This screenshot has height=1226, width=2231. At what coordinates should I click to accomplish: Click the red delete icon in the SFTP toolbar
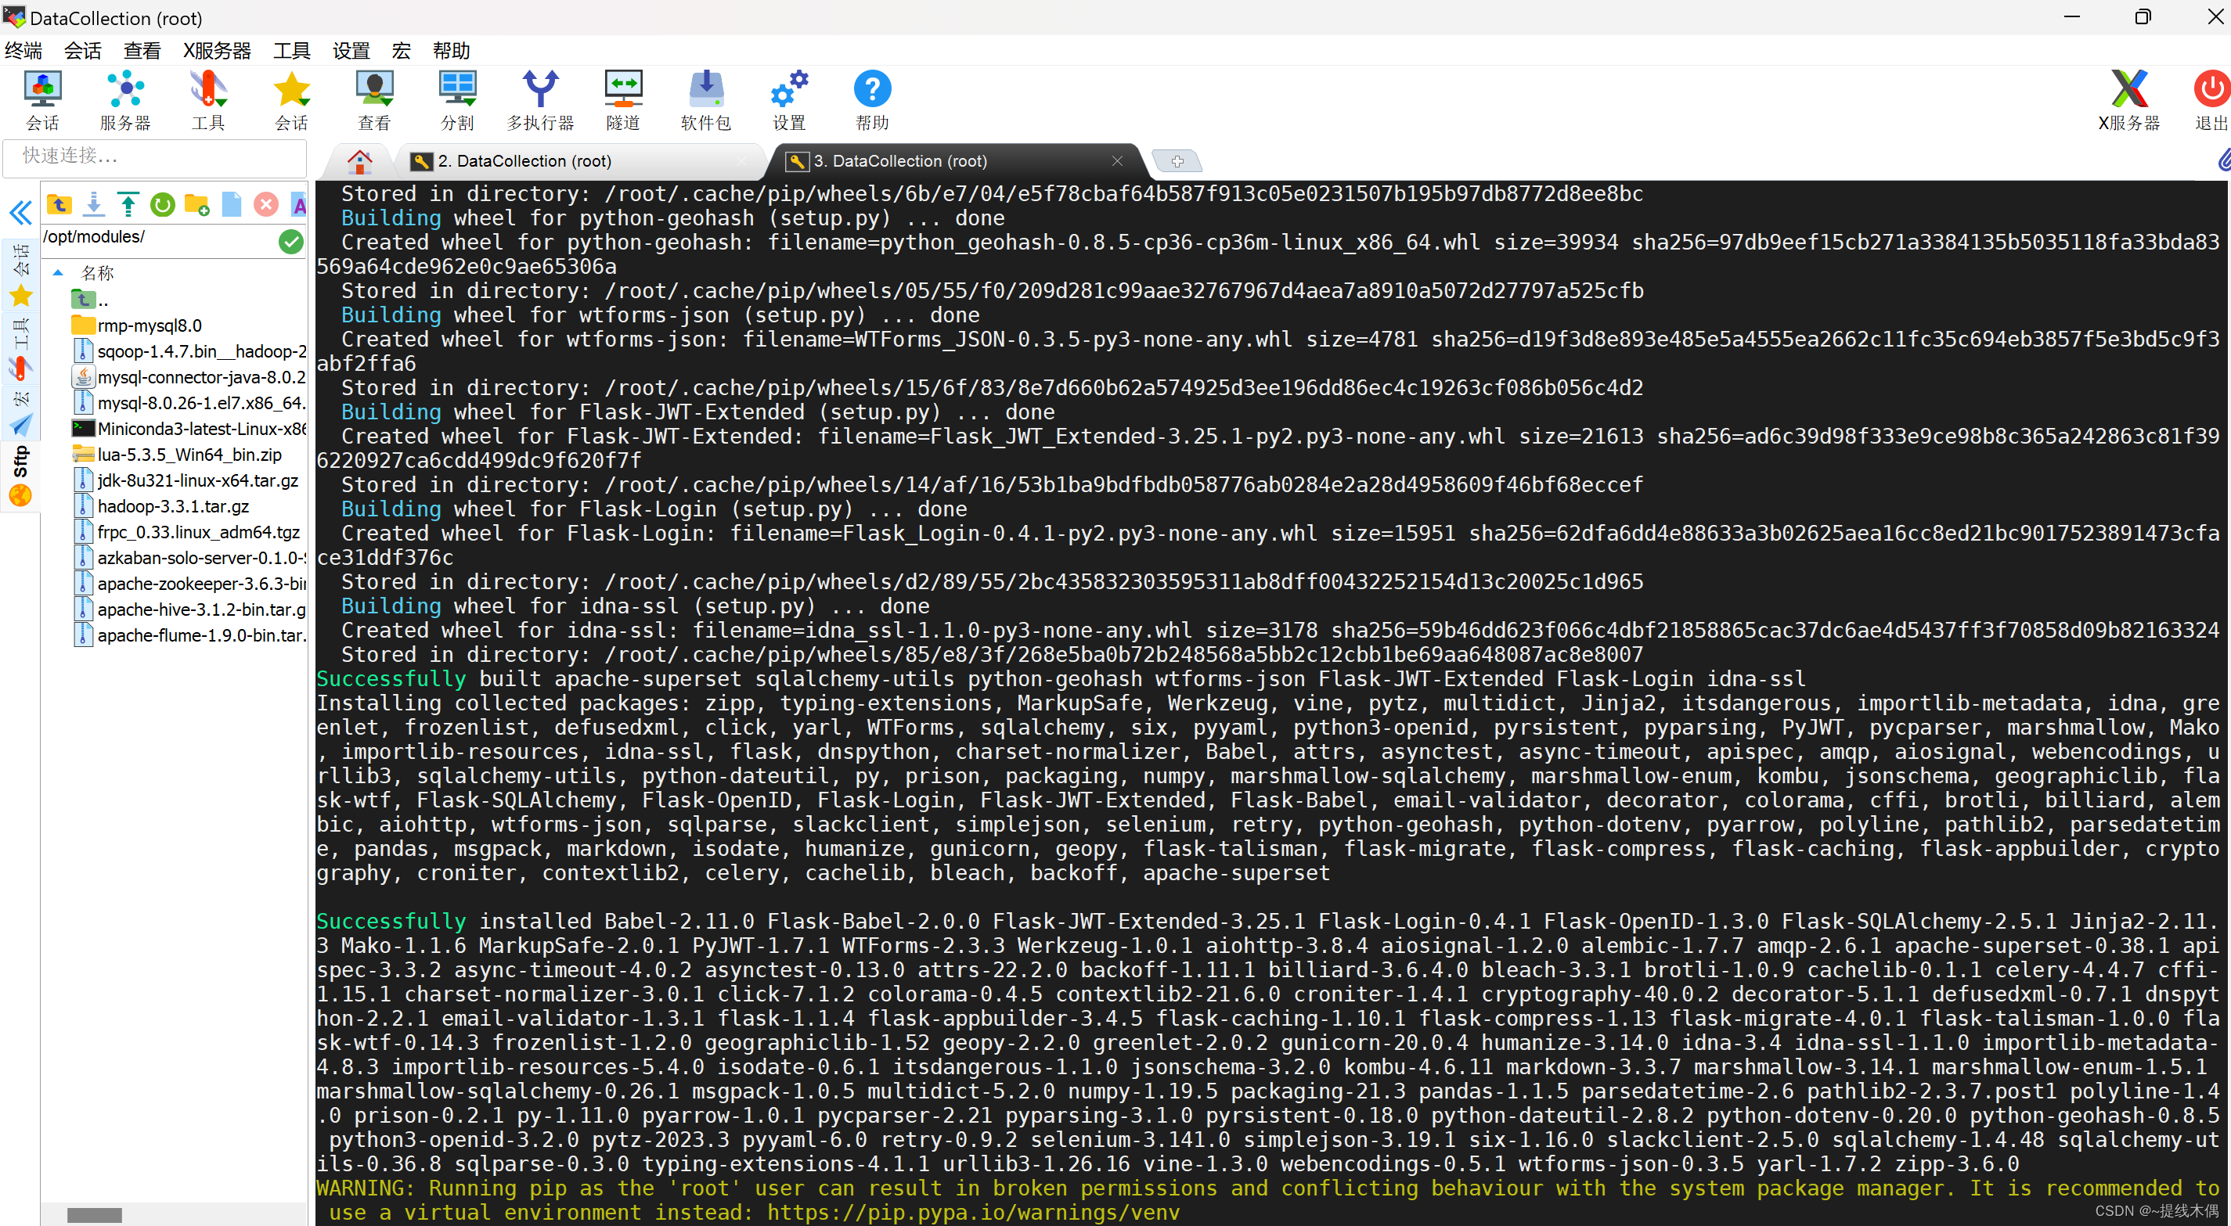pos(266,204)
